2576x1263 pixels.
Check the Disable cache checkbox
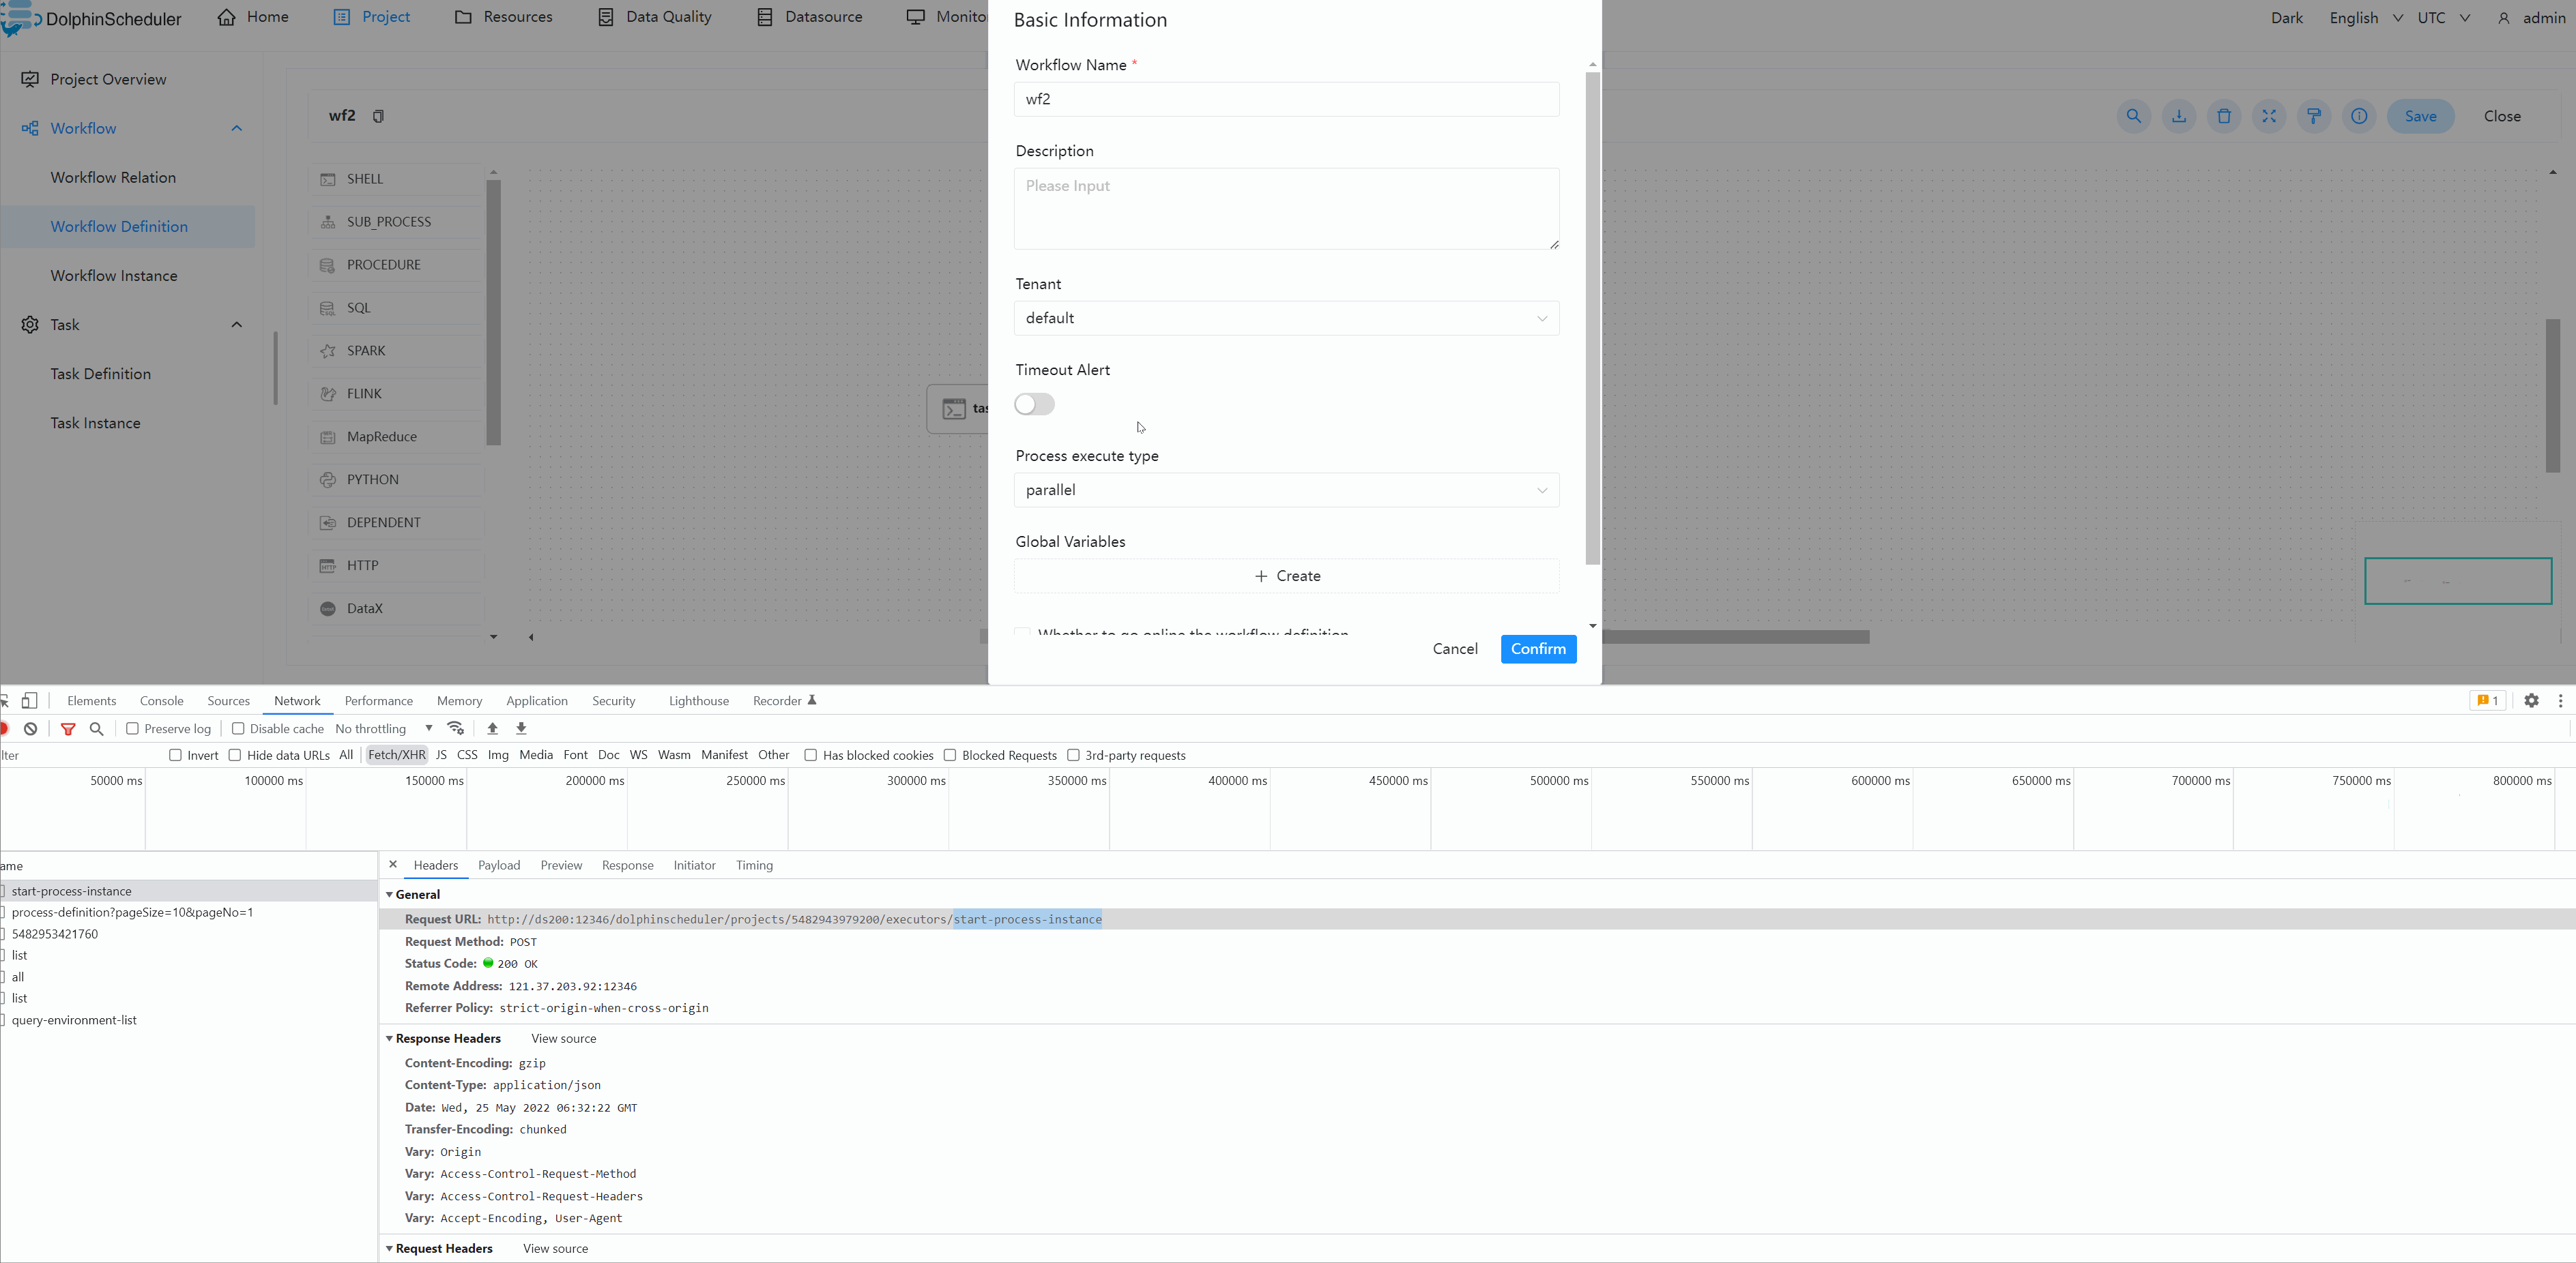point(238,728)
